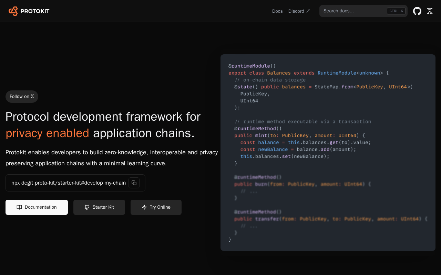Focus the Search docs field
Image resolution: width=441 pixels, height=275 pixels.
(x=363, y=11)
